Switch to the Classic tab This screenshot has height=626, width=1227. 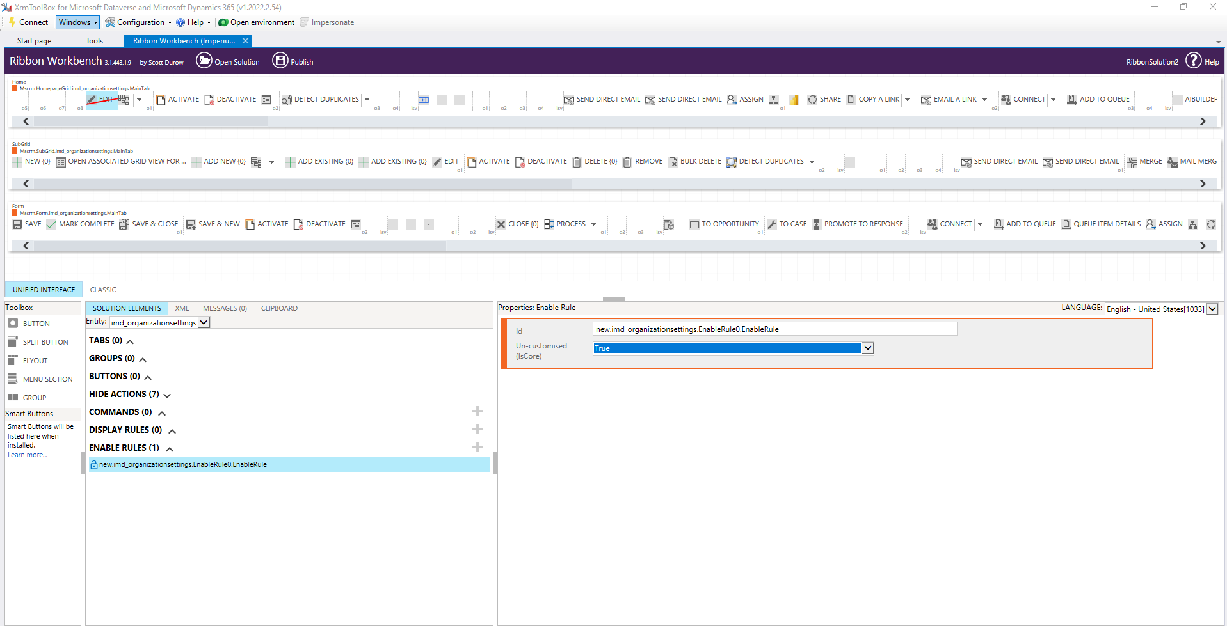click(x=103, y=290)
